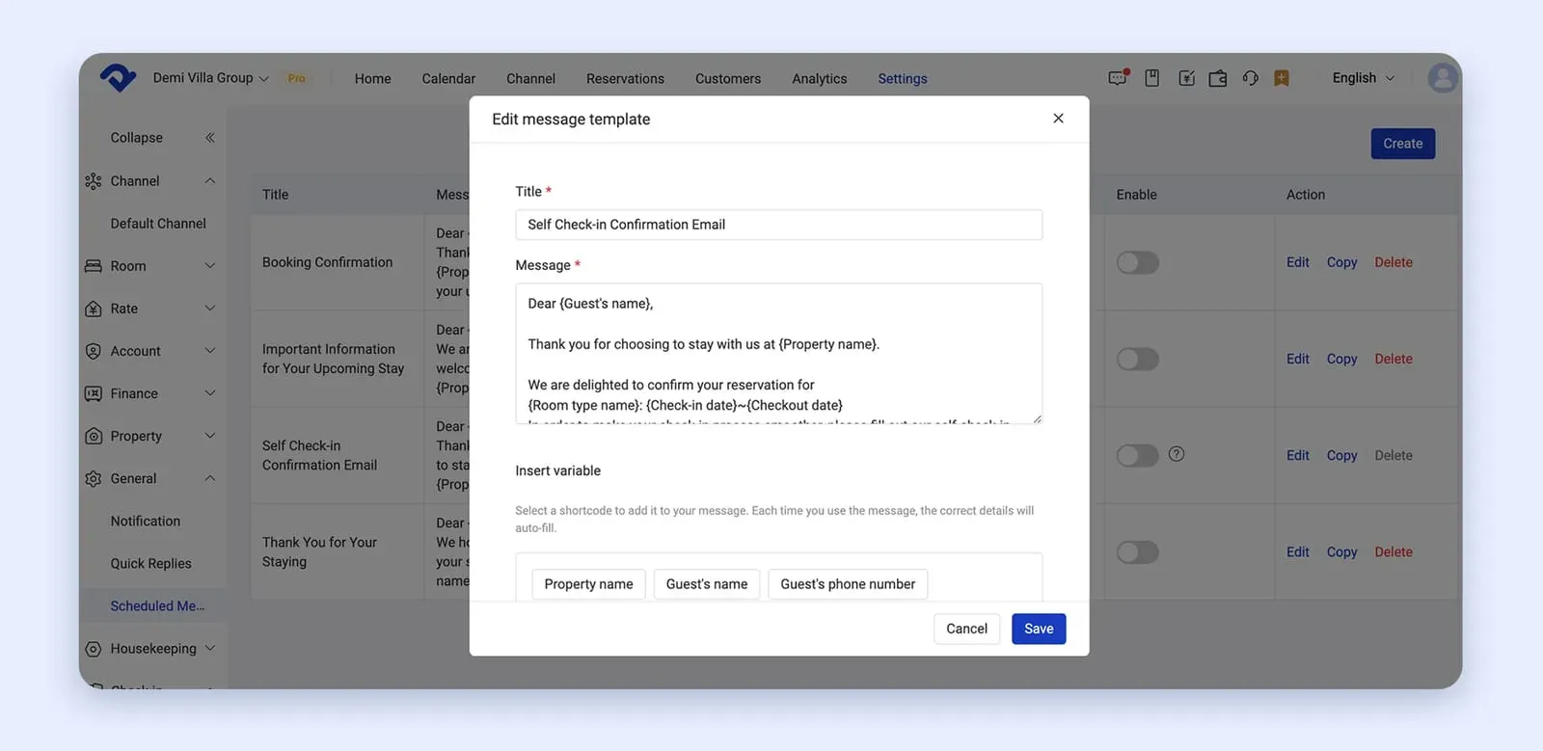
Task: Click the wallet icon in top bar
Action: (x=1218, y=78)
